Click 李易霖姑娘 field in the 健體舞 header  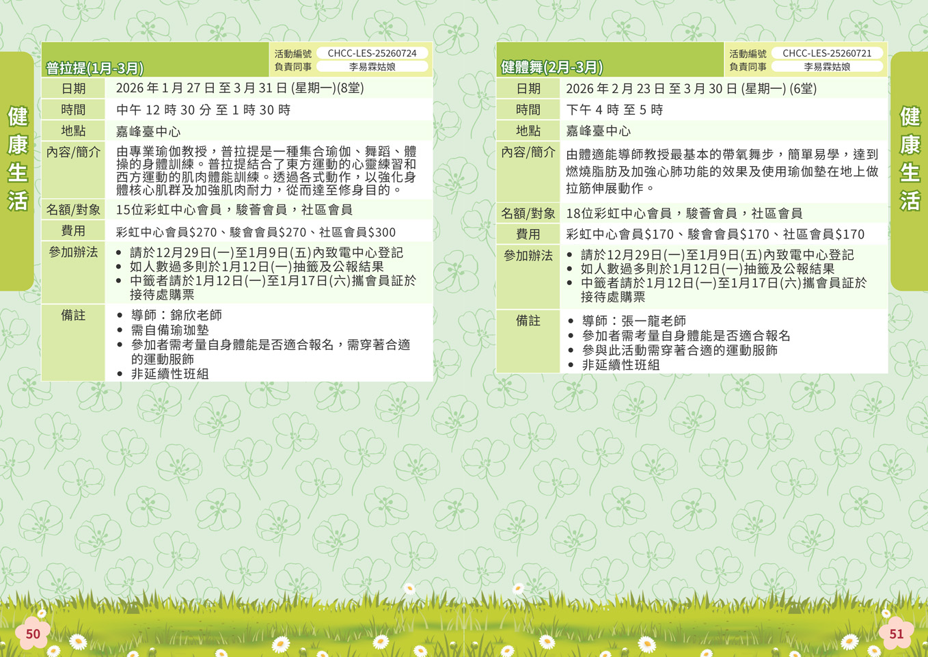coord(826,67)
